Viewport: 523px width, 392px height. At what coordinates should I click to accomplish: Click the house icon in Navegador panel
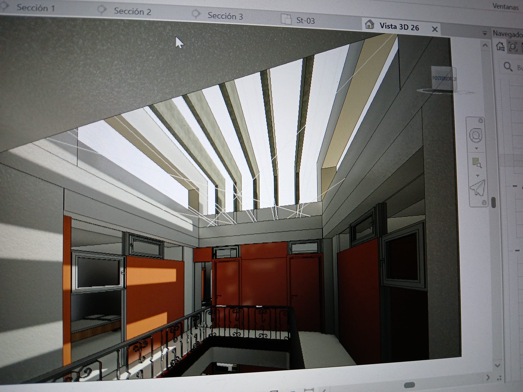pyautogui.click(x=500, y=47)
